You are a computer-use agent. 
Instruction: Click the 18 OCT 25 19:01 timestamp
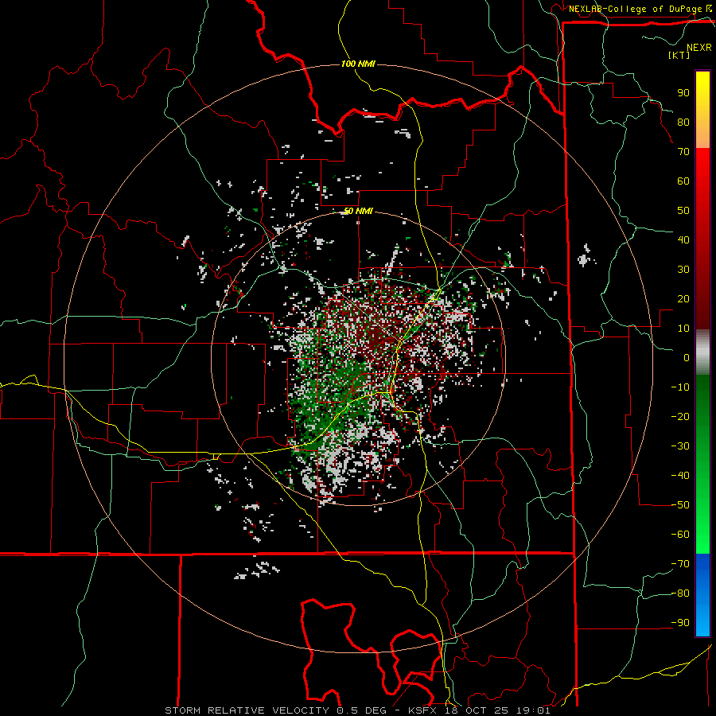click(498, 710)
